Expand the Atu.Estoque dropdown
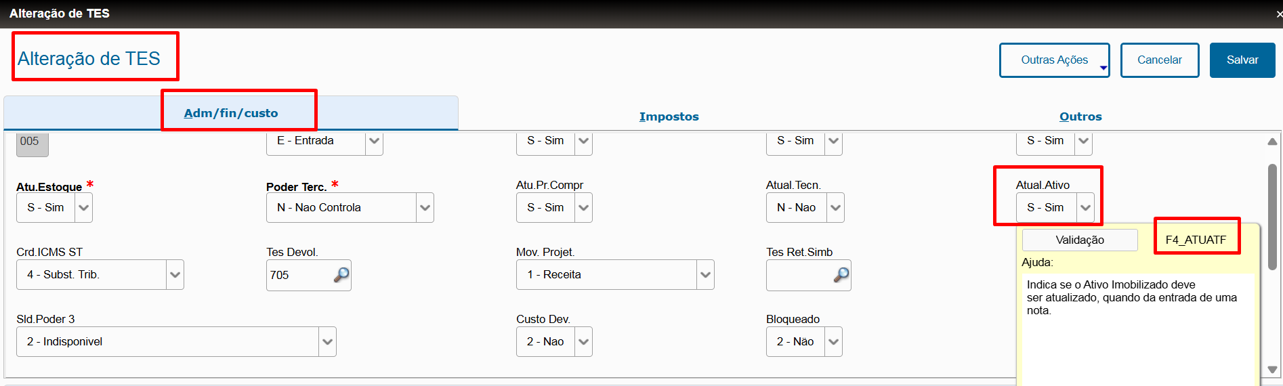Viewport: 1283px width, 386px height. [x=83, y=208]
